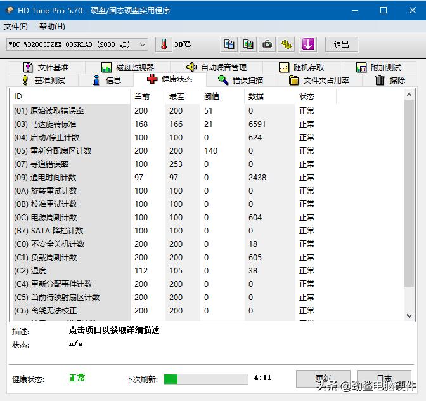The width and height of the screenshot is (426, 401).
Task: Switch to the 擦除 tab
Action: [x=390, y=81]
